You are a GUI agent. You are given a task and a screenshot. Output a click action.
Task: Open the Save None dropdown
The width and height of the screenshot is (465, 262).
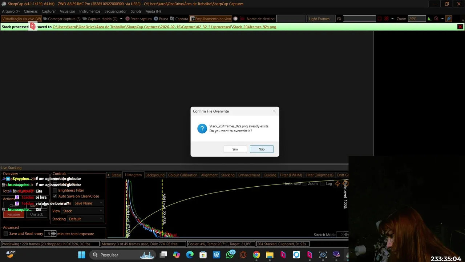88,203
